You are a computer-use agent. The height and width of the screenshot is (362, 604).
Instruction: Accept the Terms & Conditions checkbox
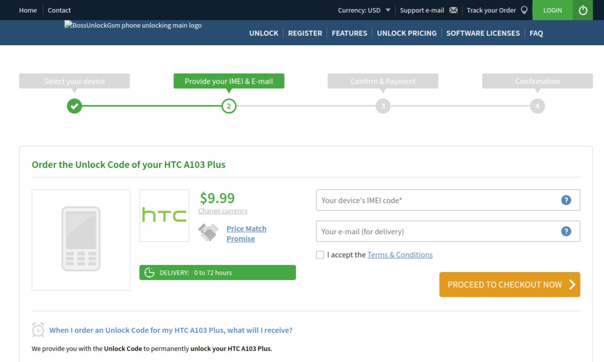[320, 255]
